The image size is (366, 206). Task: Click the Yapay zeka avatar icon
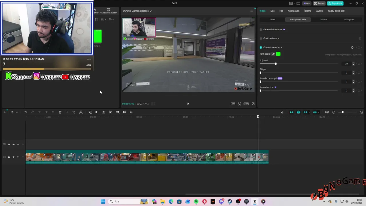tap(108, 11)
